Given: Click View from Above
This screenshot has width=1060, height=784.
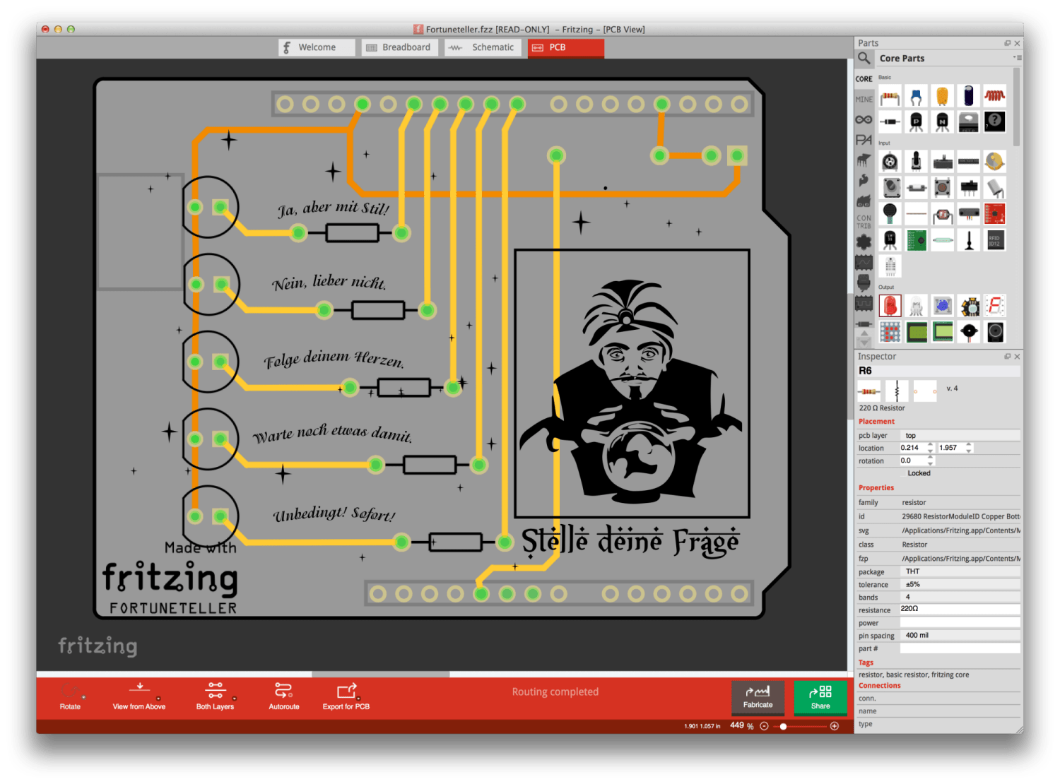Looking at the screenshot, I should pyautogui.click(x=139, y=696).
